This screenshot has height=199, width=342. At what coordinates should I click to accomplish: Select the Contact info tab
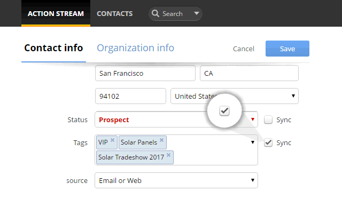point(53,47)
